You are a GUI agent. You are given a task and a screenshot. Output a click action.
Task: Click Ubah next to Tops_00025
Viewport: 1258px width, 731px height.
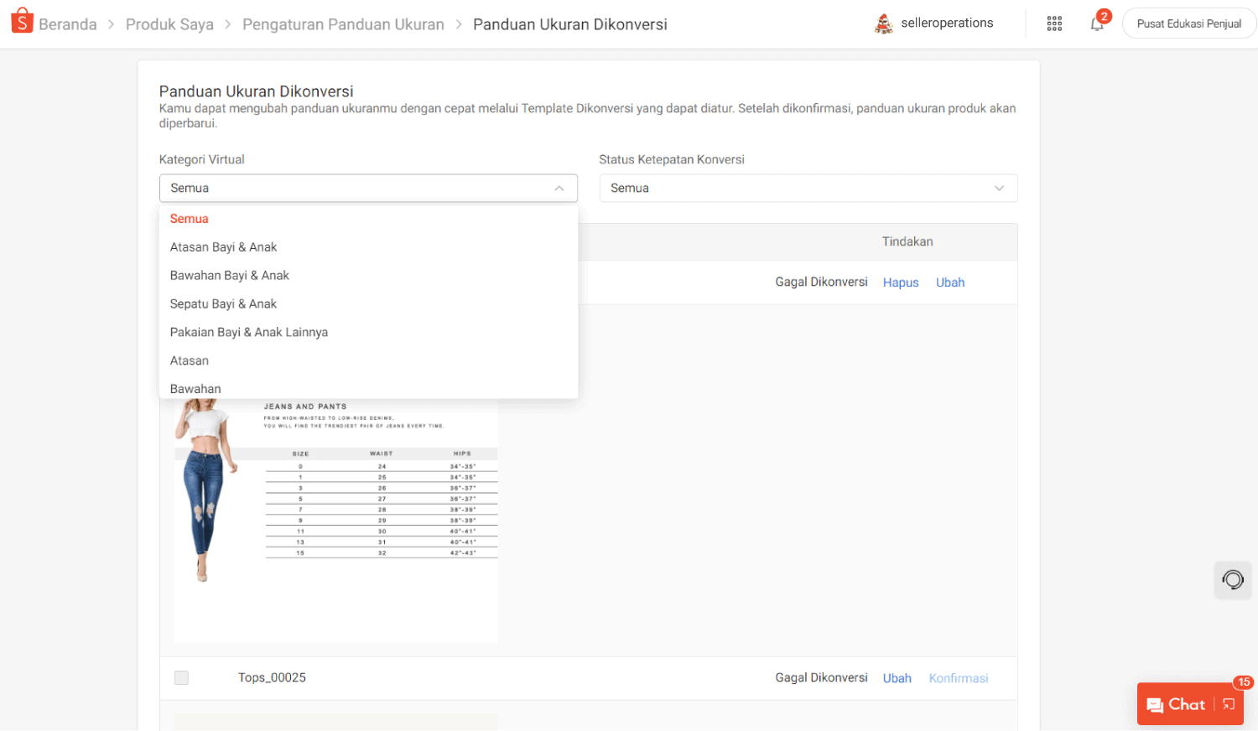[x=897, y=677]
